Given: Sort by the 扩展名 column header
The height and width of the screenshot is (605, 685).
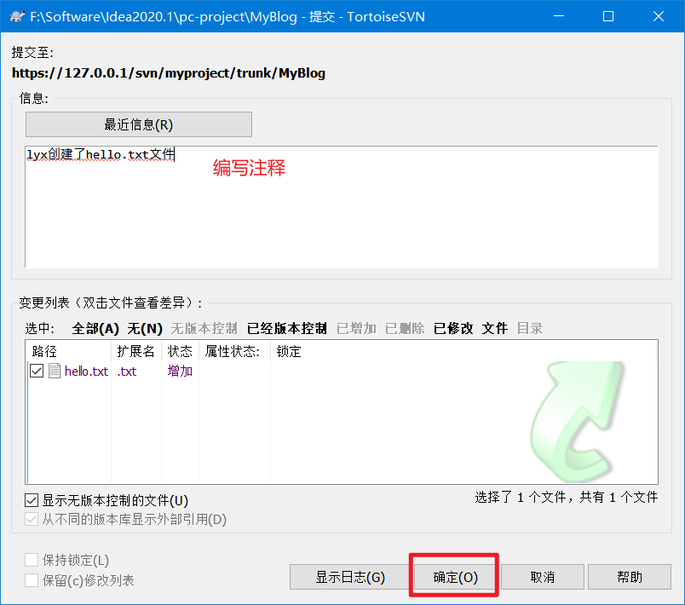Looking at the screenshot, I should (135, 351).
